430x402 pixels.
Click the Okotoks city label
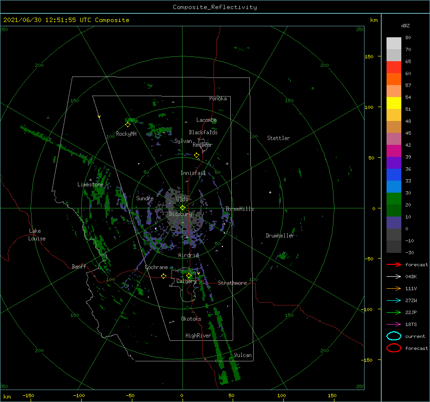191,319
